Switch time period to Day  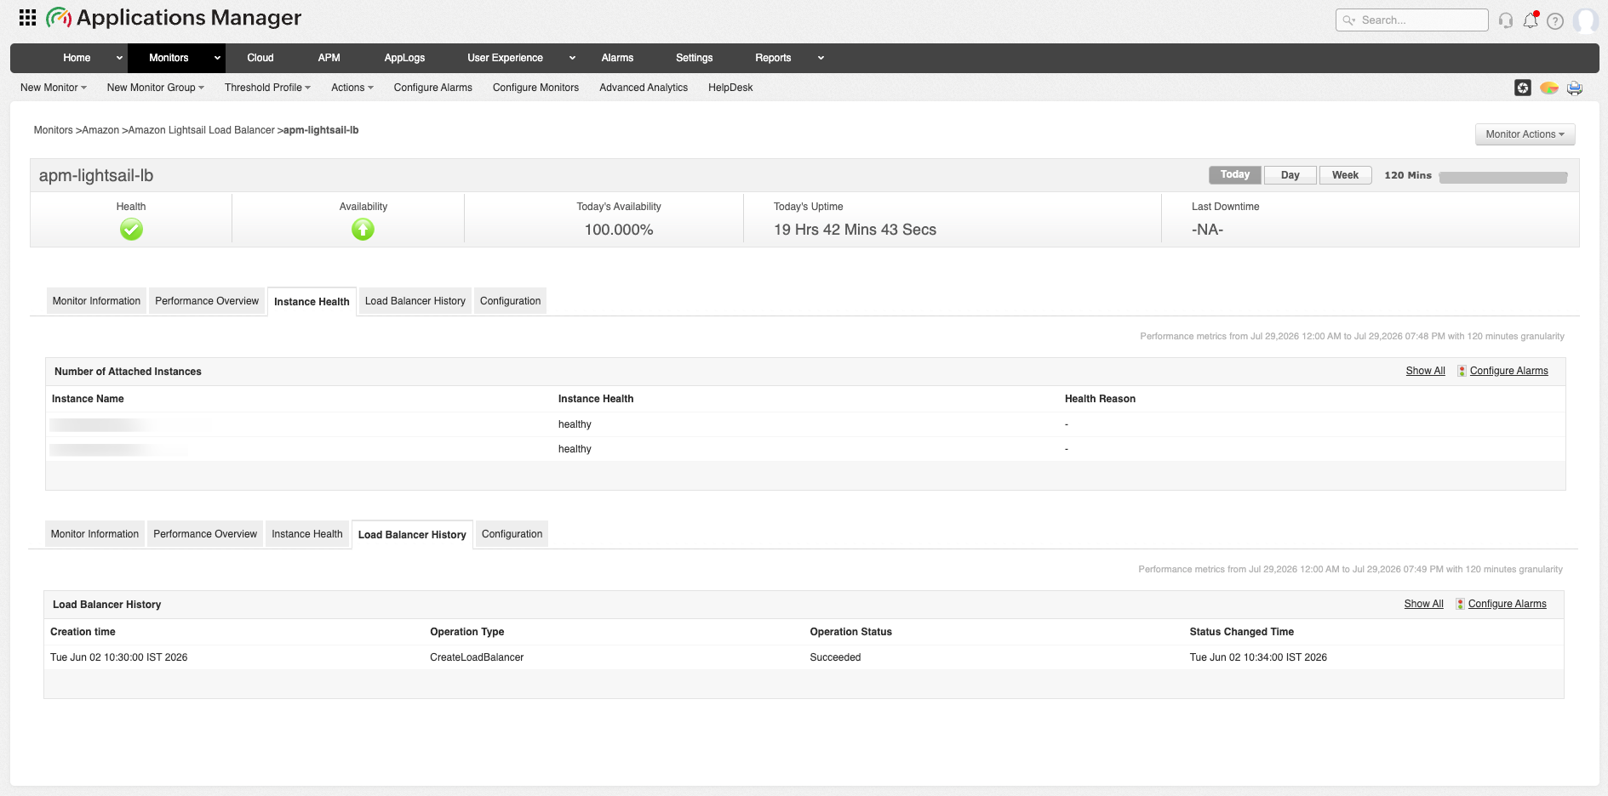pyautogui.click(x=1290, y=175)
